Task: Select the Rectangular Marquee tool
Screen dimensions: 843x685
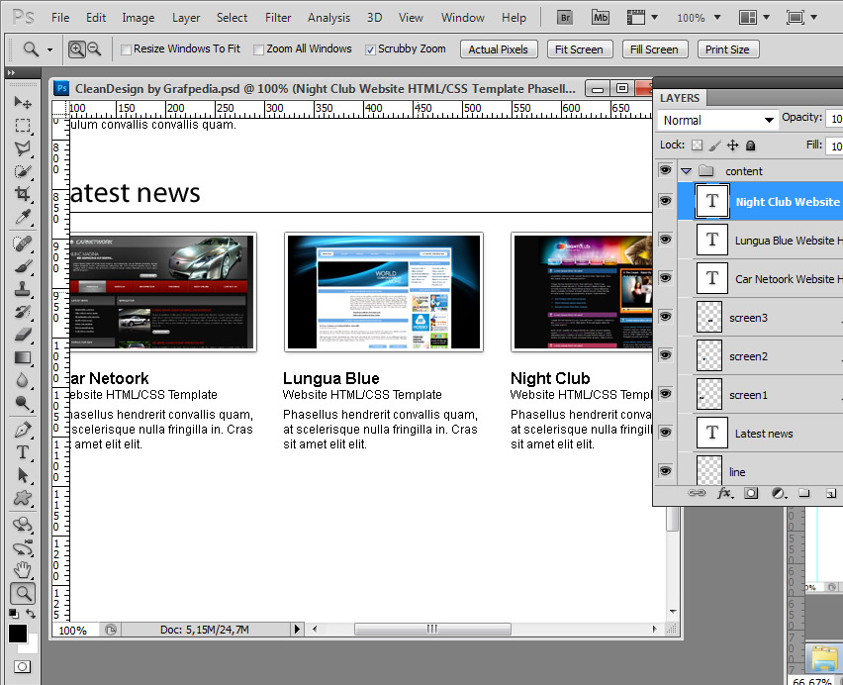Action: coord(23,126)
